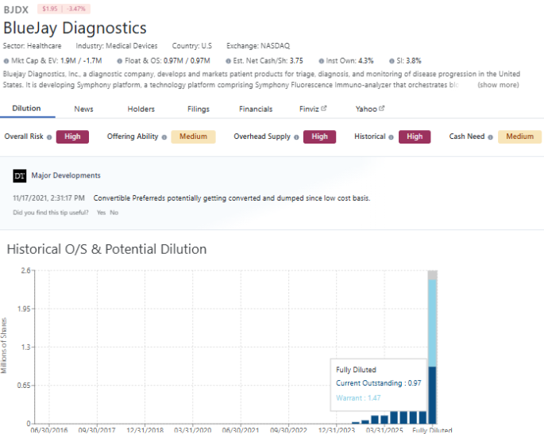Click the info icon beside Float & OS
This screenshot has width=544, height=434.
pos(119,61)
